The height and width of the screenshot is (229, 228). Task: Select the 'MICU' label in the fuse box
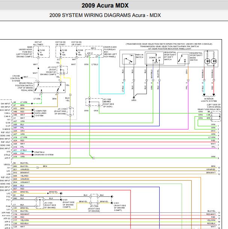pyautogui.click(x=94, y=48)
